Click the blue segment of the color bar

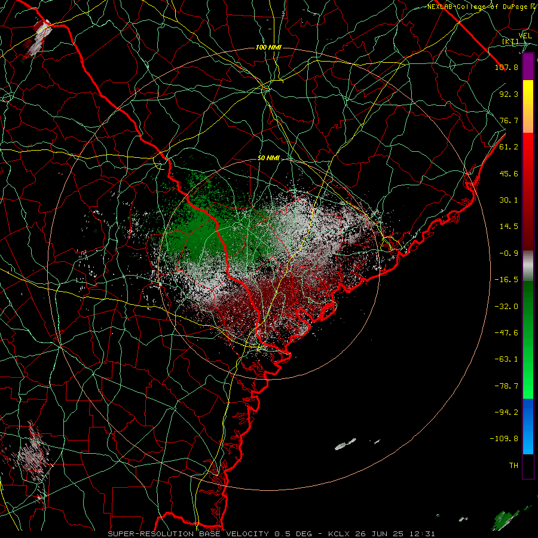(528, 426)
